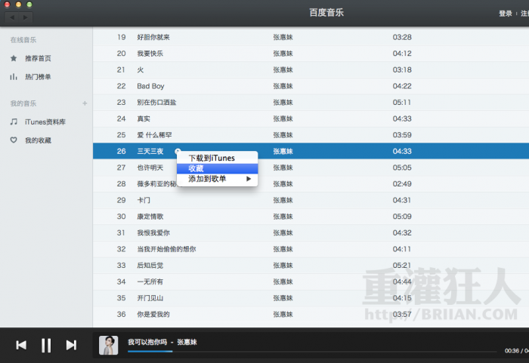
Task: Select track 36 你是爱我的
Action: (153, 314)
